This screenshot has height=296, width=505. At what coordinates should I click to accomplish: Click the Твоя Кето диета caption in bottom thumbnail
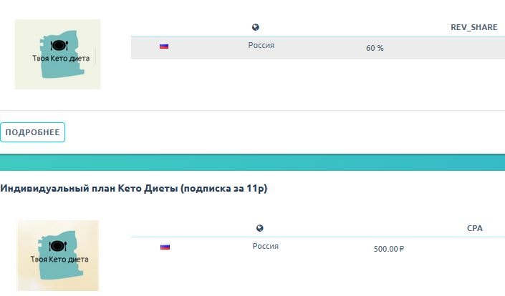pyautogui.click(x=59, y=260)
